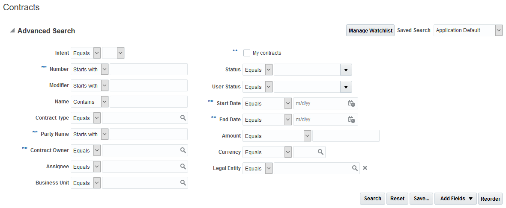Image resolution: width=506 pixels, height=208 pixels.
Task: Click the Search button
Action: [372, 199]
